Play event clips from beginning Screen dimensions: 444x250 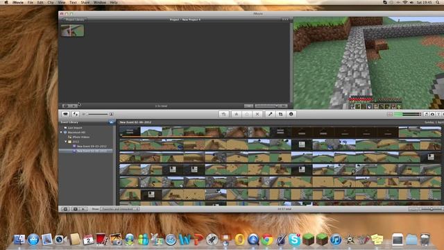coord(83,209)
